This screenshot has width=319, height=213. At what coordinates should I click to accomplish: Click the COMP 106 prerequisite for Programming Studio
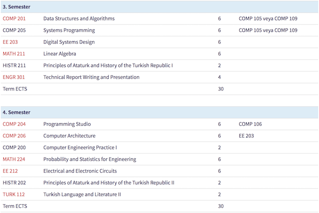[x=250, y=124]
